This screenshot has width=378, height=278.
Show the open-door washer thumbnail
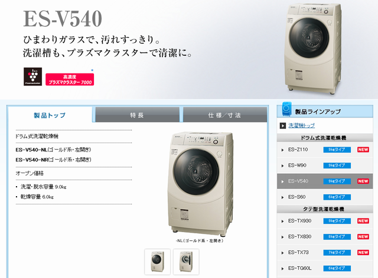tap(186, 262)
